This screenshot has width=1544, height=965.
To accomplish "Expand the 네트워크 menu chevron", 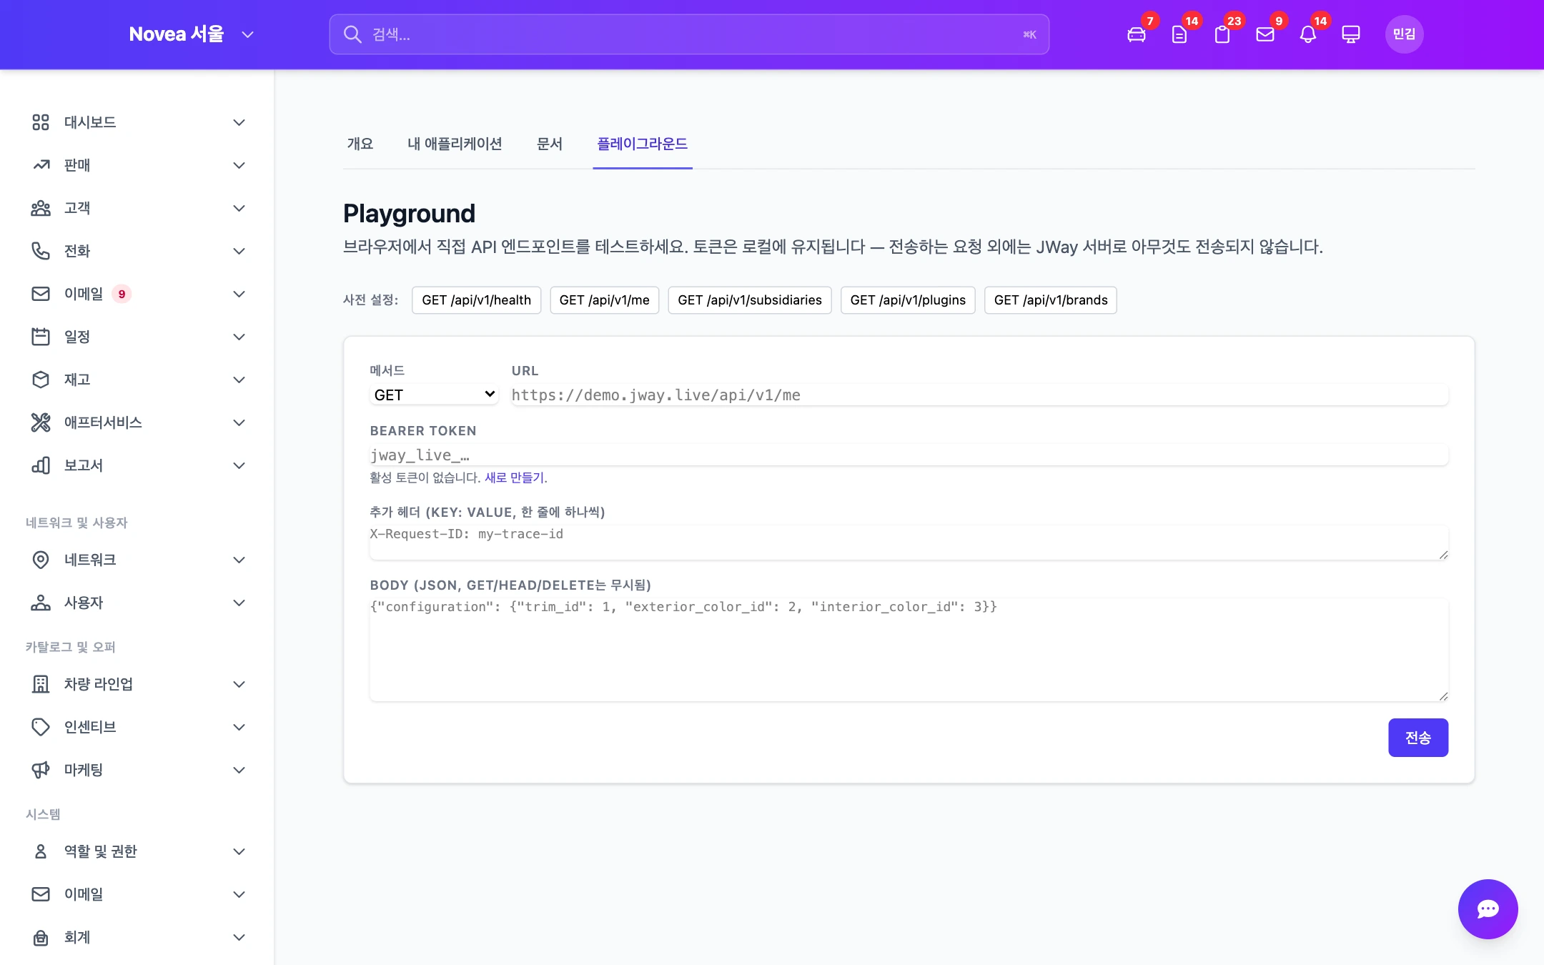I will [x=239, y=560].
